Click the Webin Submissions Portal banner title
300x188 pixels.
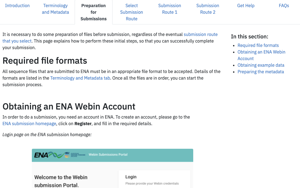pos(107,155)
